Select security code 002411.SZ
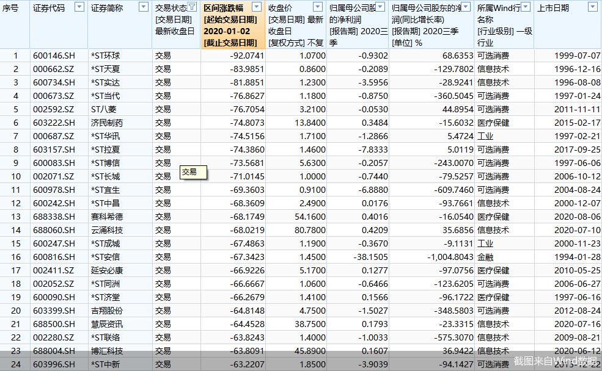This screenshot has width=602, height=371. [x=53, y=270]
